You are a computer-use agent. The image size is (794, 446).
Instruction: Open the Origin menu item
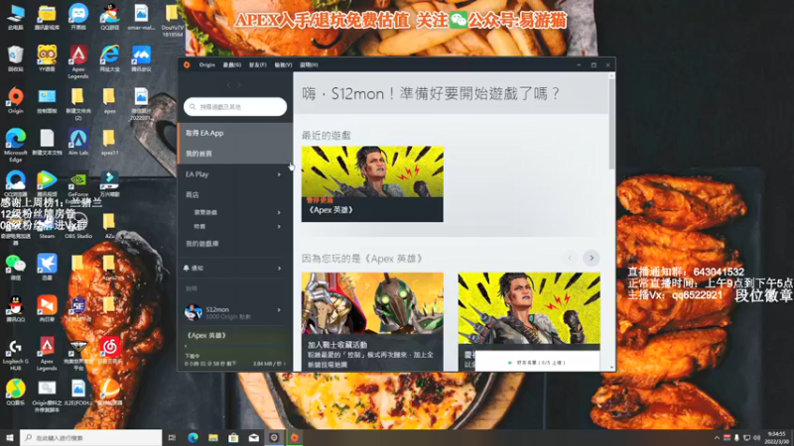(206, 64)
